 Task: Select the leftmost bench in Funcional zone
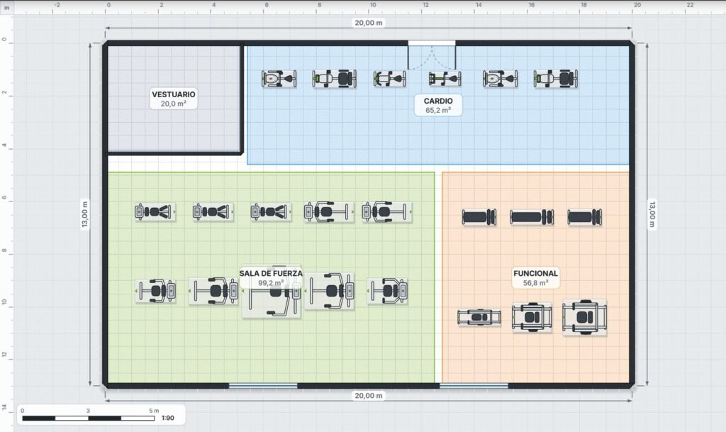coord(479,216)
